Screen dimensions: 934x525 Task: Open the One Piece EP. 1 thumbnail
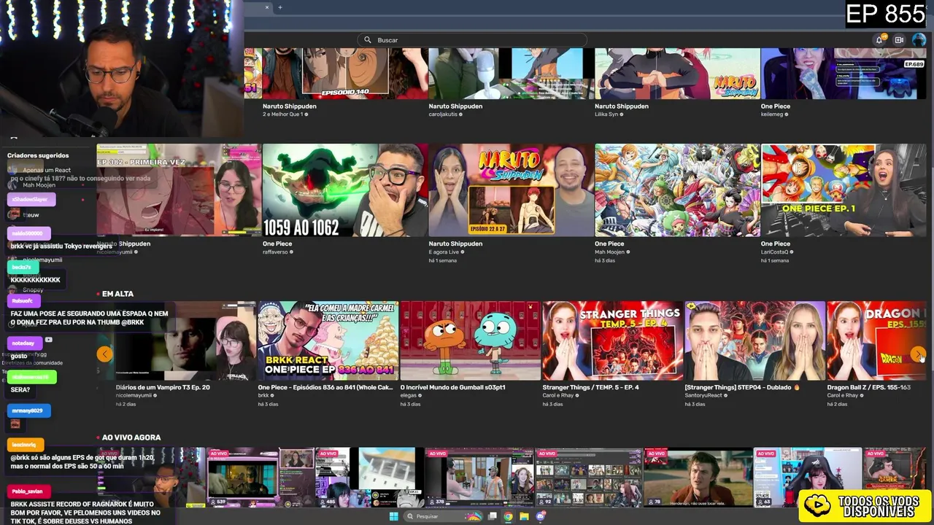(843, 190)
